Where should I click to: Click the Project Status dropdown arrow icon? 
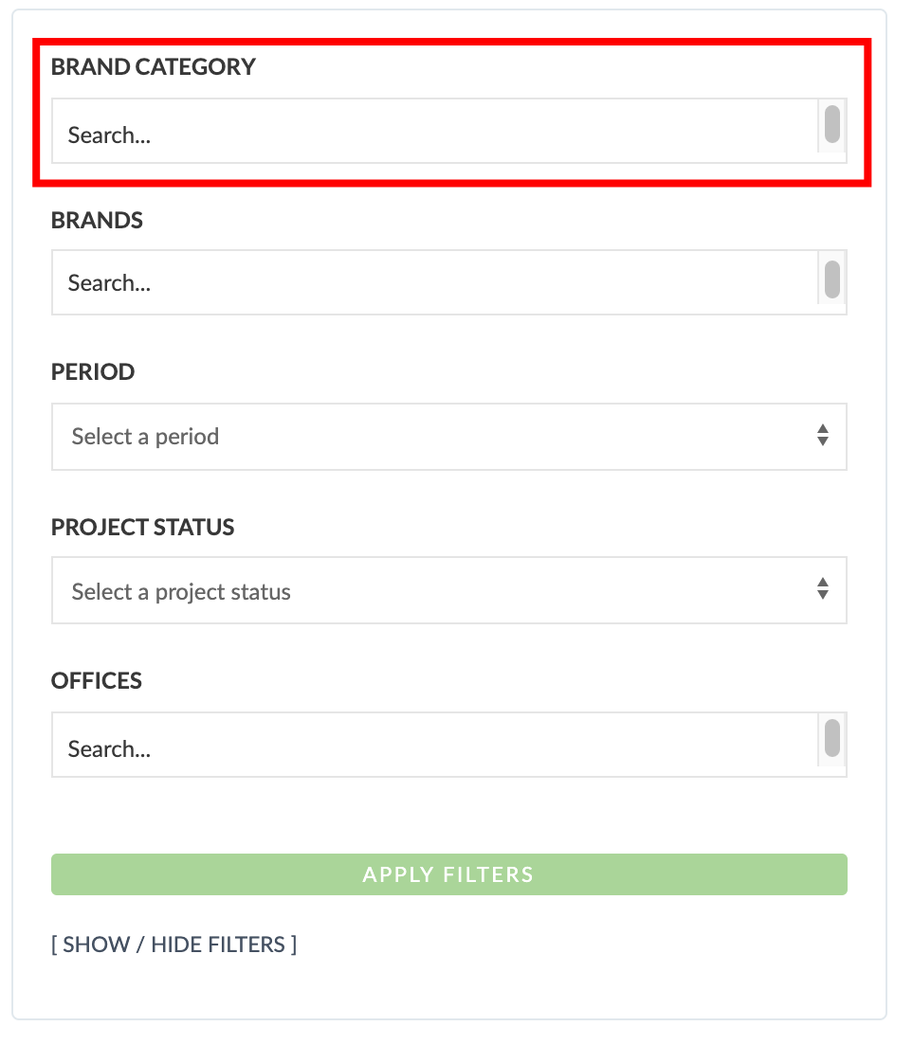click(x=823, y=588)
